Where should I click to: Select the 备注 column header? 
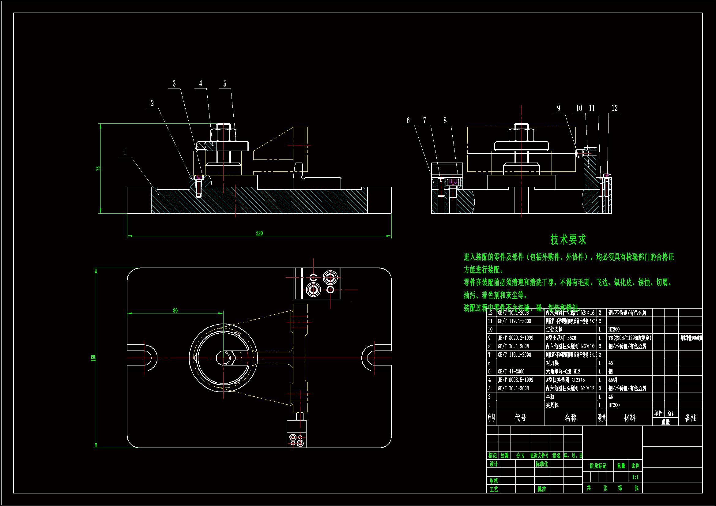[x=690, y=418]
